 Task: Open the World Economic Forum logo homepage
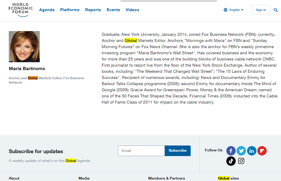[x=20, y=10]
